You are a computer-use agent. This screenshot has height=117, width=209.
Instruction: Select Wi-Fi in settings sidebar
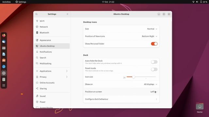pos(52,21)
